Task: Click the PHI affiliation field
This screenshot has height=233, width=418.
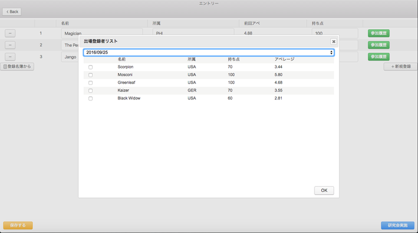Action: (x=193, y=32)
